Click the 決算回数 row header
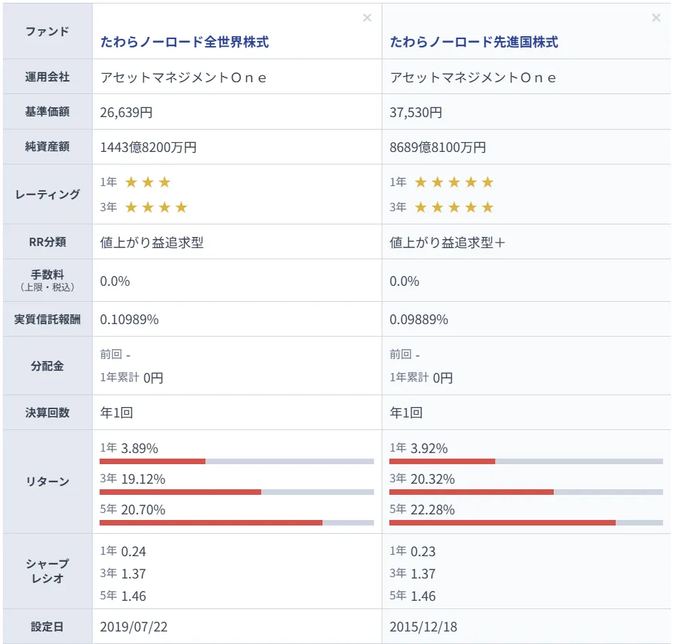 tap(47, 413)
